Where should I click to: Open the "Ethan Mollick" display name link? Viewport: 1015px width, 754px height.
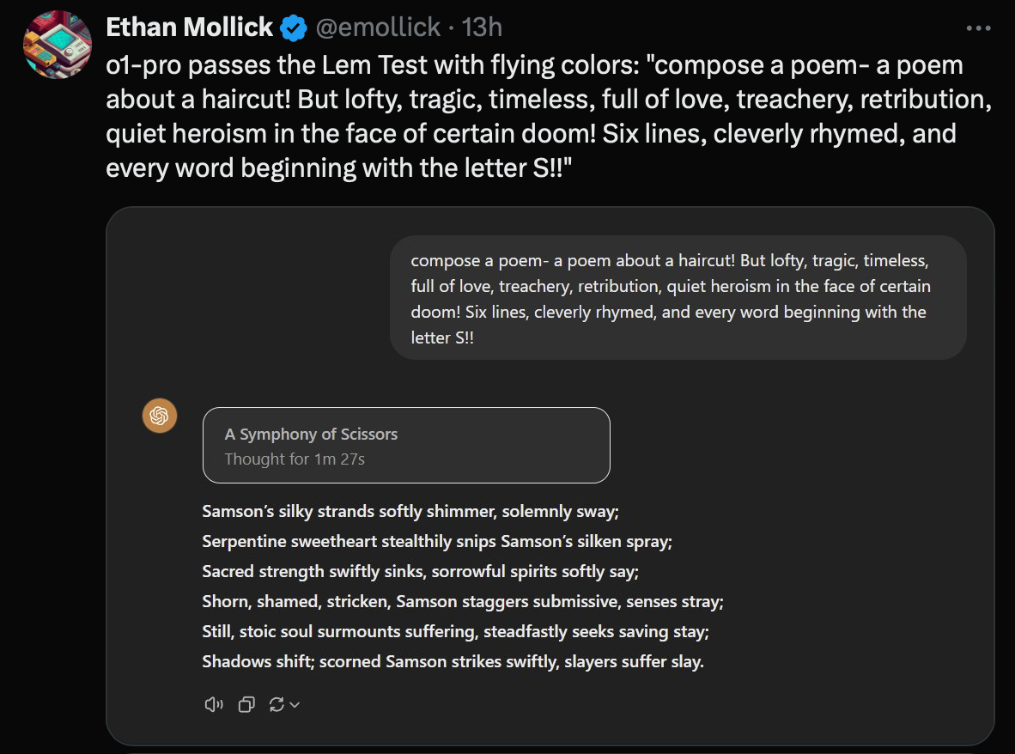click(x=189, y=27)
